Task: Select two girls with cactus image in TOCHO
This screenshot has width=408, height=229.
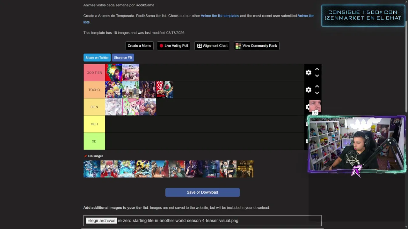Action: point(131,90)
